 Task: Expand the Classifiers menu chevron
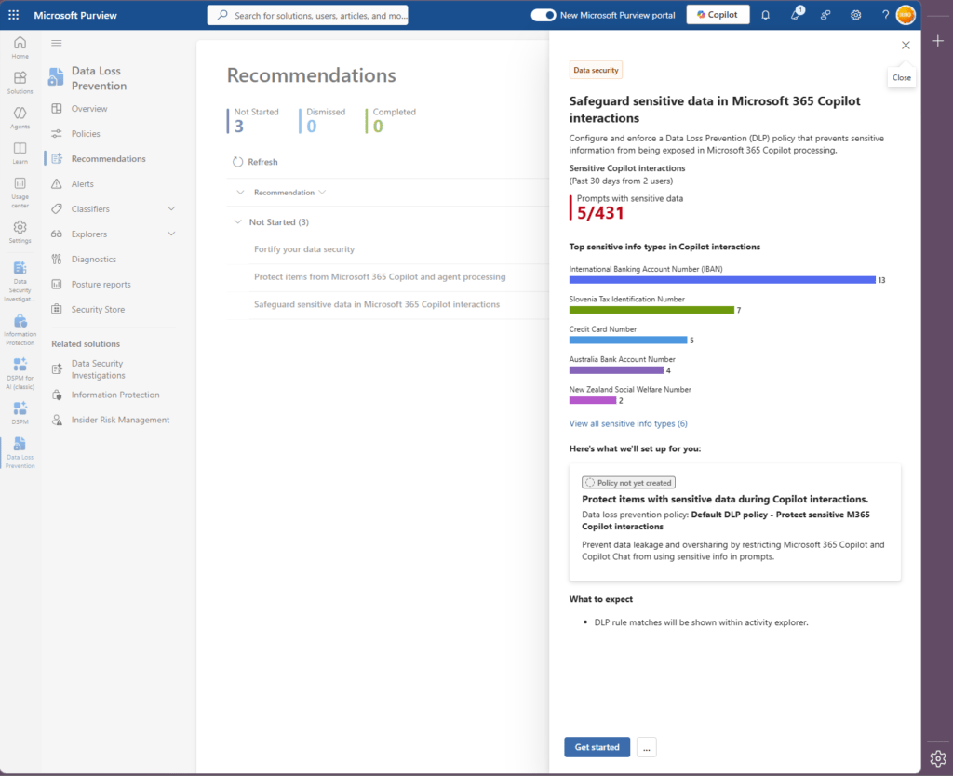[x=171, y=208]
